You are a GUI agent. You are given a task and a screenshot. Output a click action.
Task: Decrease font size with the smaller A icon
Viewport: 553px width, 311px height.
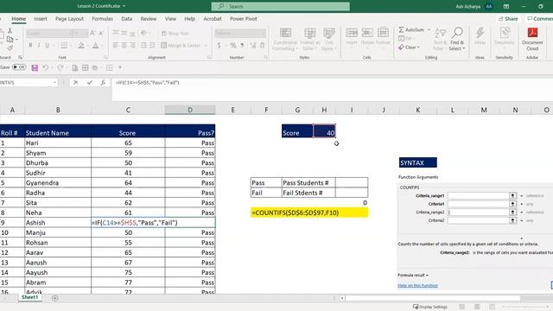tap(101, 33)
